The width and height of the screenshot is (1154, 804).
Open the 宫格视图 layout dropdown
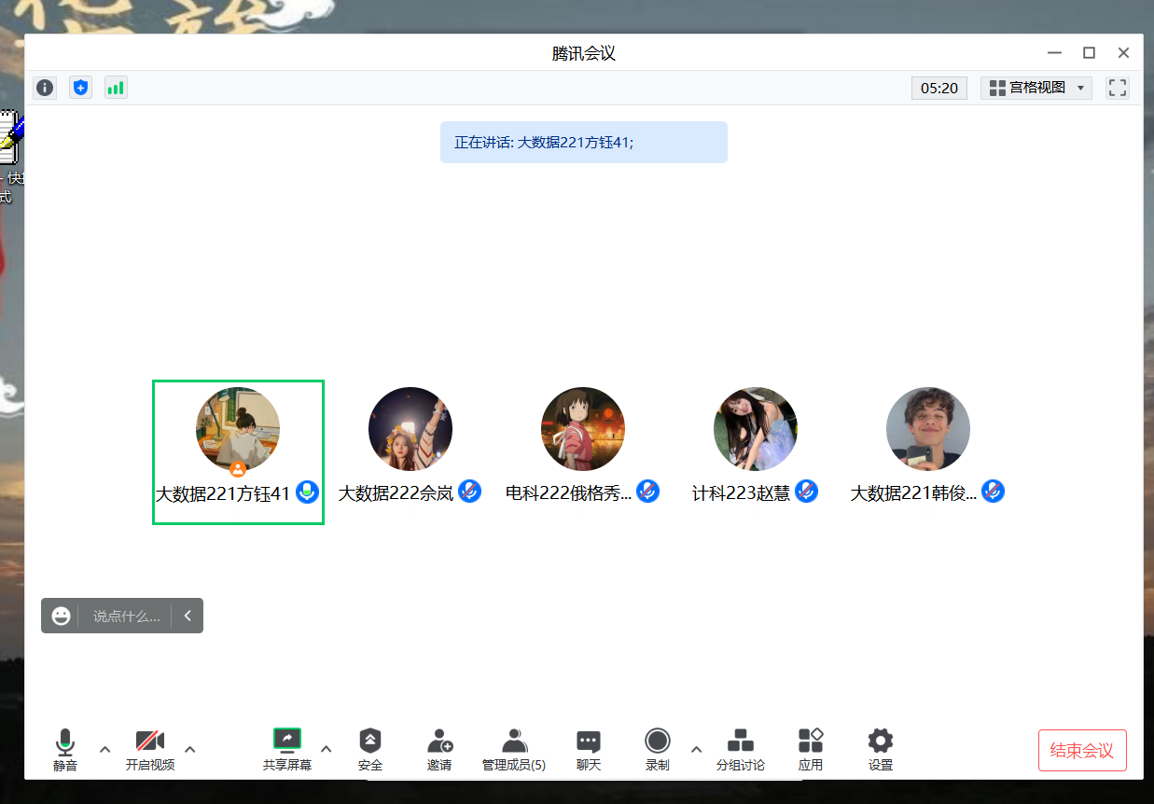pyautogui.click(x=1036, y=88)
